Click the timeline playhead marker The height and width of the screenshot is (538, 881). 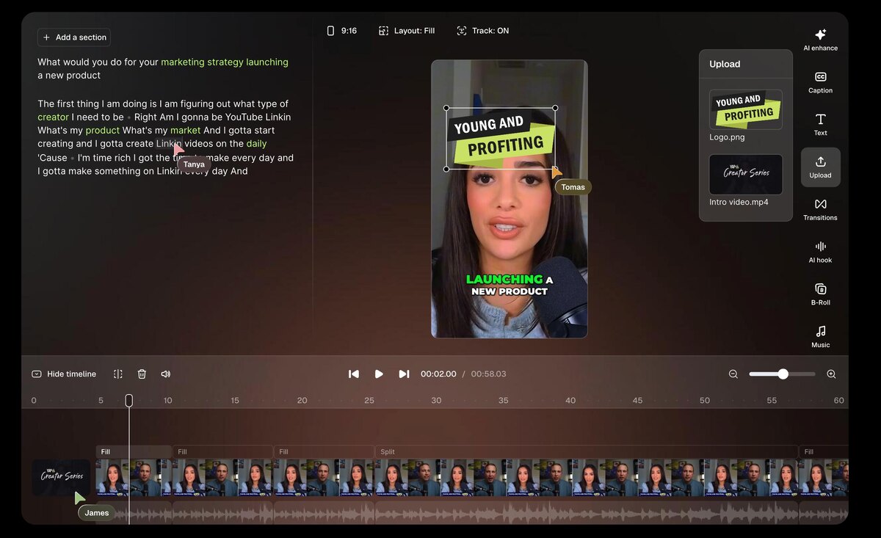tap(128, 400)
